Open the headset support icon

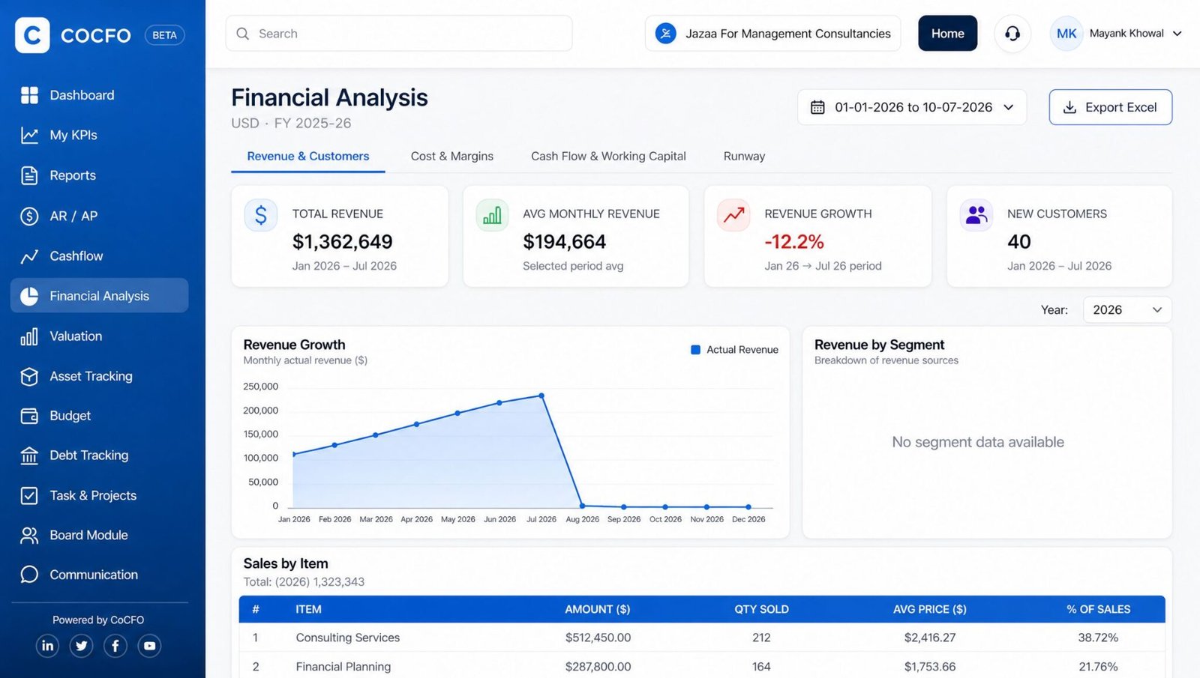coord(1012,34)
